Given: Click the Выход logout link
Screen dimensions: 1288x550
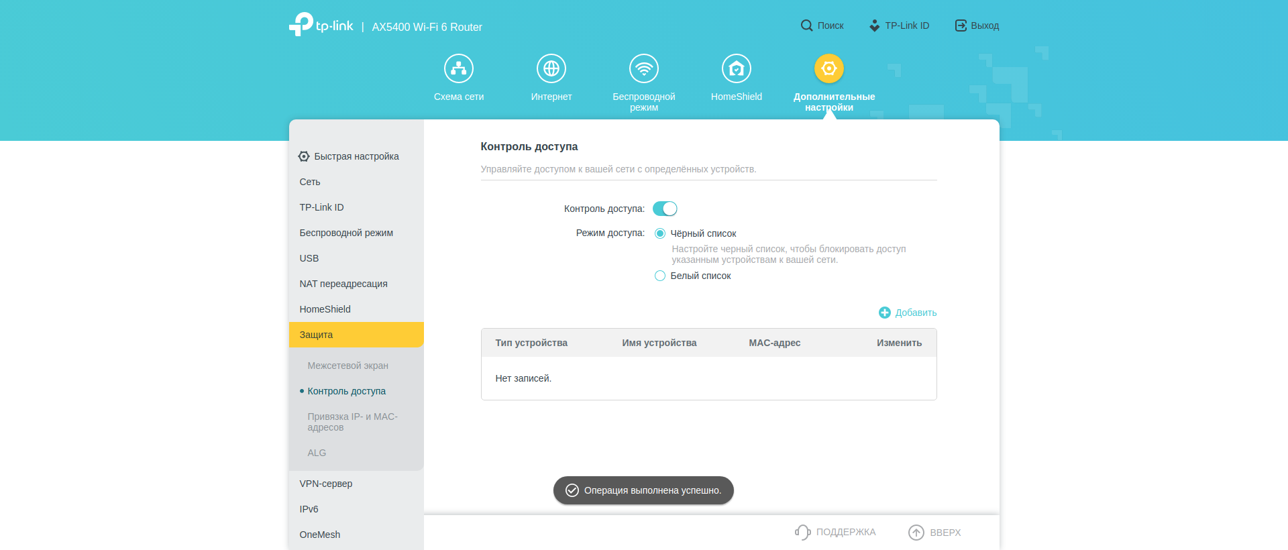Looking at the screenshot, I should [x=977, y=25].
